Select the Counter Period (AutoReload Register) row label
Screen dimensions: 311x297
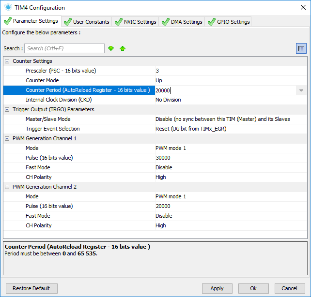click(88, 90)
